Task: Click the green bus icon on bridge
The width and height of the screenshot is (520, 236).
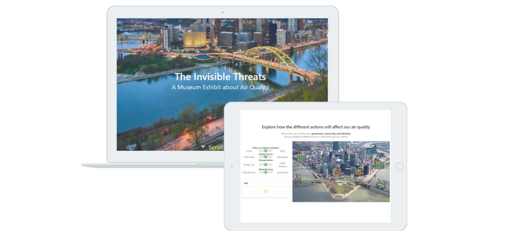Action: [381, 184]
